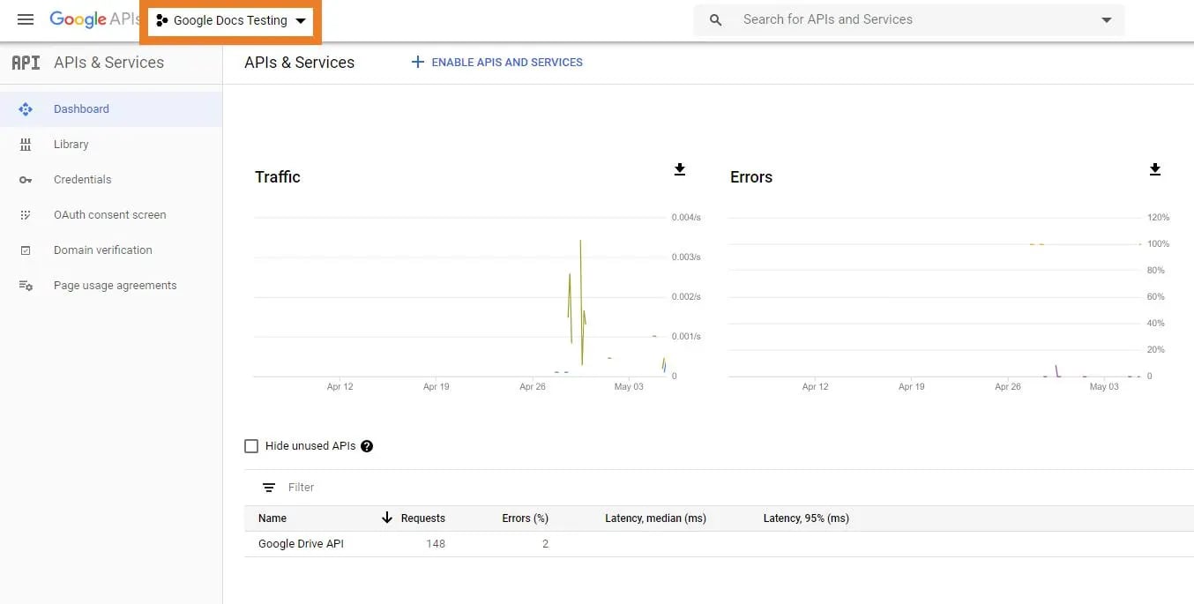Click the Errors chart title
This screenshot has width=1194, height=604.
click(751, 177)
